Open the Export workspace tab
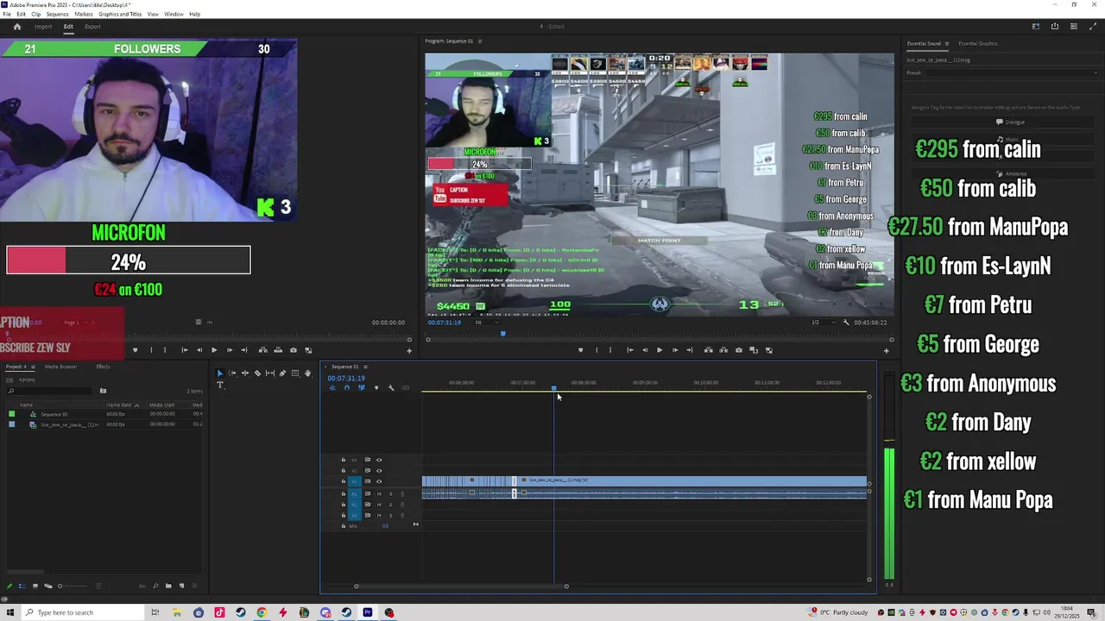Screen dimensions: 1105x621 coord(92,27)
